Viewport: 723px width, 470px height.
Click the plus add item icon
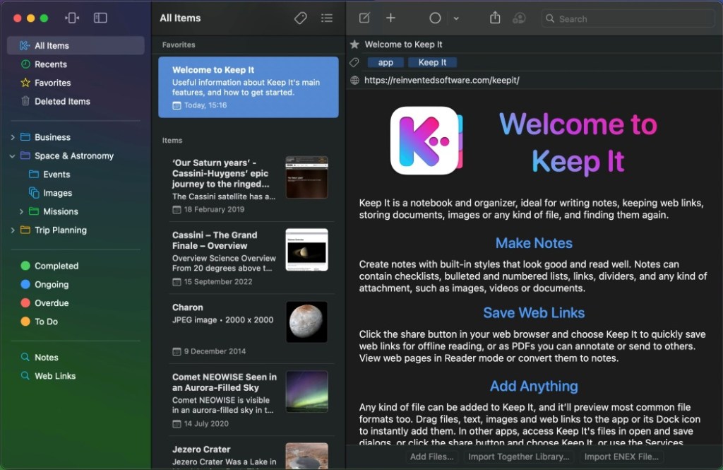(x=390, y=18)
